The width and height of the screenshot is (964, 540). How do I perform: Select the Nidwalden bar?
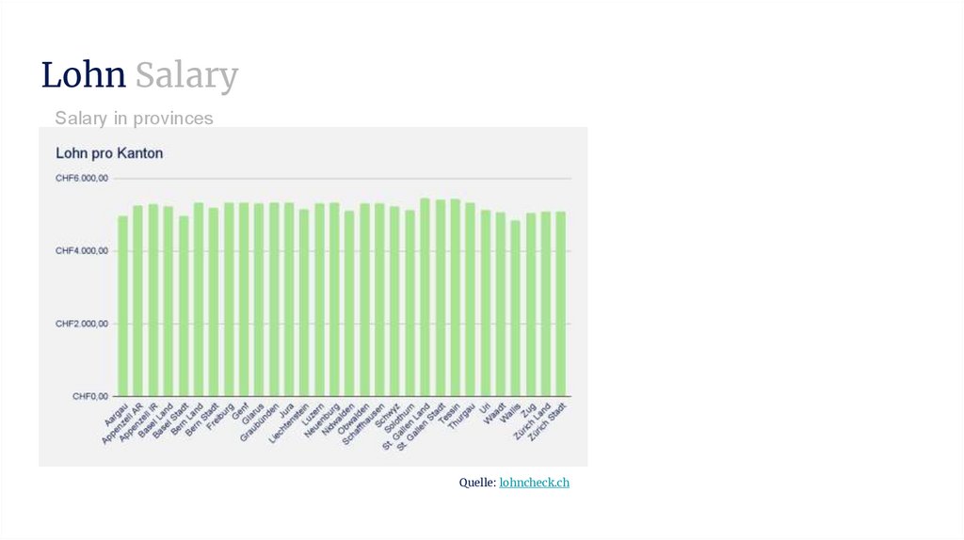pos(349,303)
